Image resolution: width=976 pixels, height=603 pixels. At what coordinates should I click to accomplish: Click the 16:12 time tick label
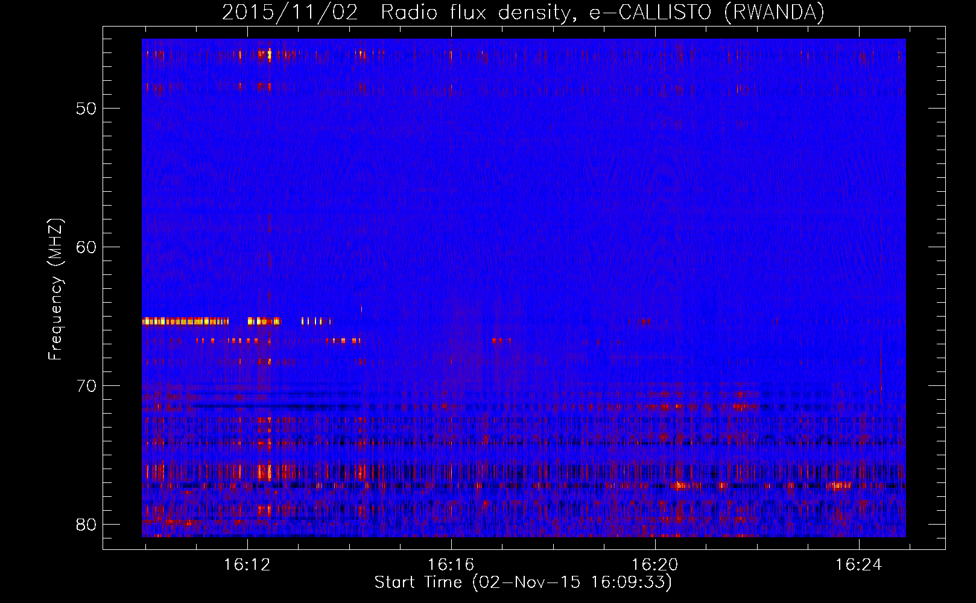click(247, 564)
